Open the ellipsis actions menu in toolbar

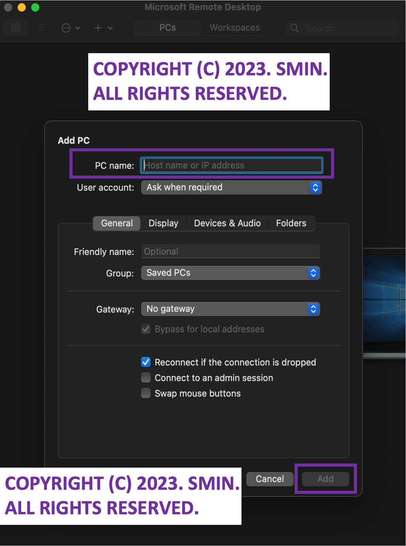click(71, 28)
